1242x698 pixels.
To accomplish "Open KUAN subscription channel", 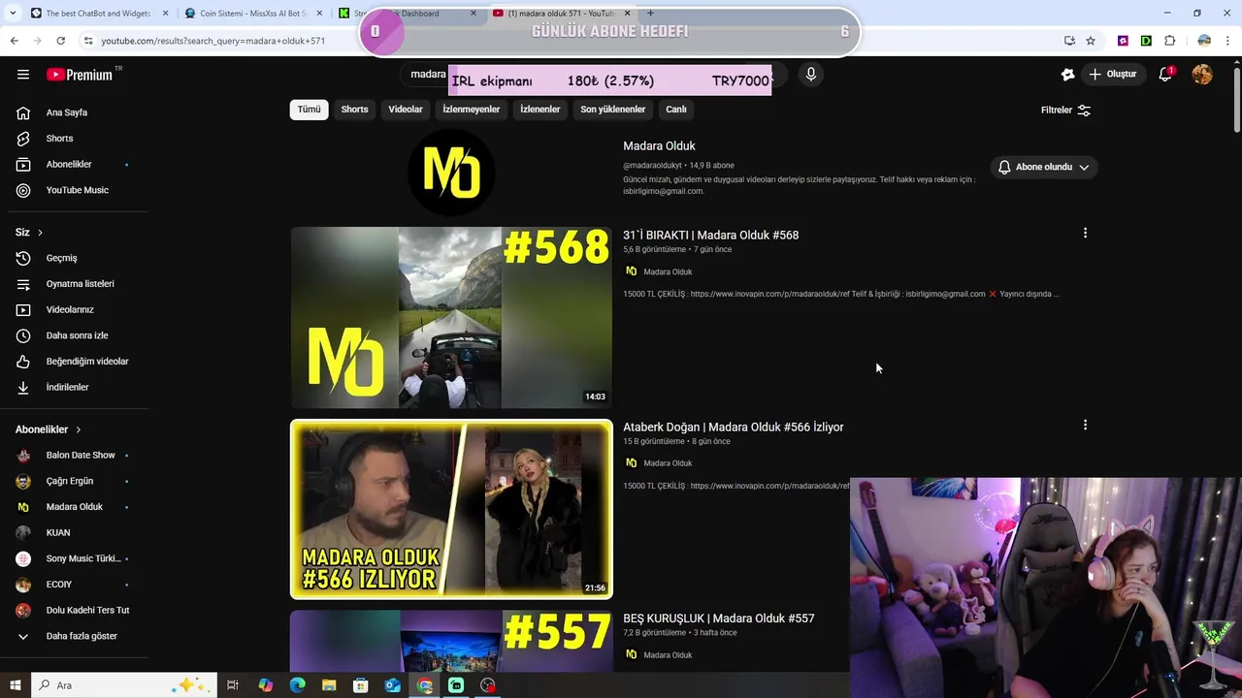I will [x=74, y=532].
